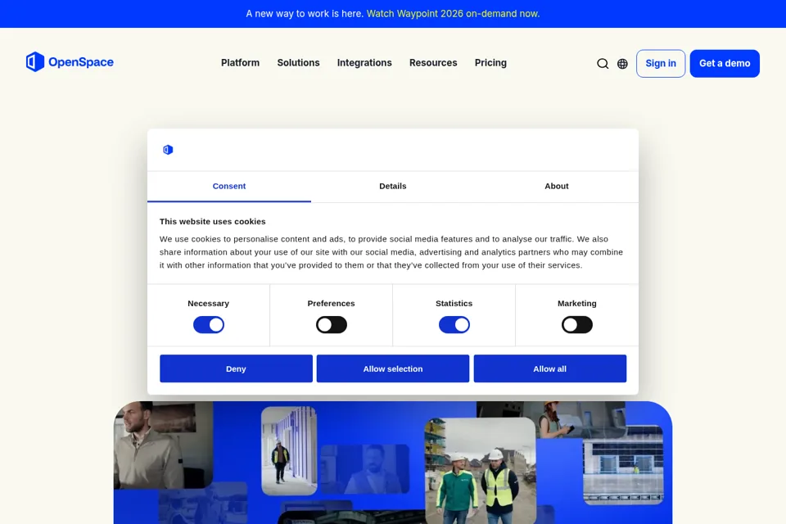Image resolution: width=786 pixels, height=524 pixels.
Task: Open Watch Waypoint 2026 on-demand link
Action: coord(453,14)
